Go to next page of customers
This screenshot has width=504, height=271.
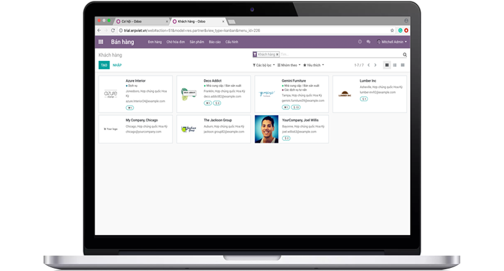click(x=375, y=65)
